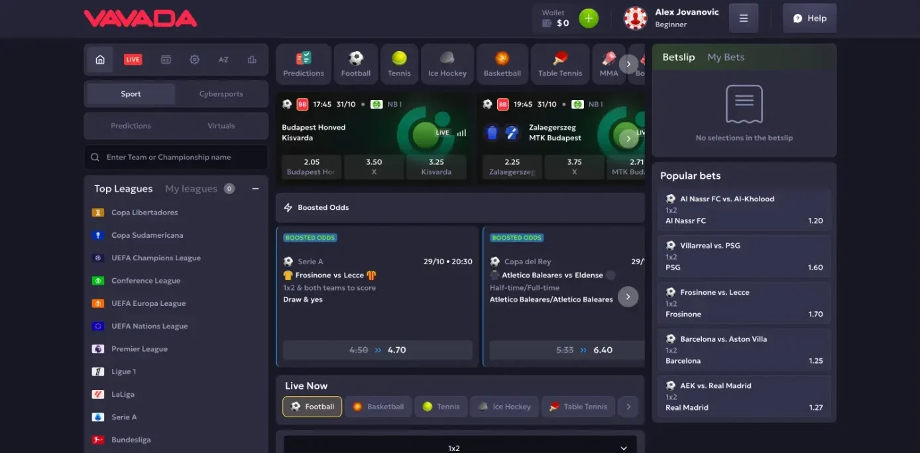Switch to the Sport tab
Viewport: 920px width, 453px height.
pyautogui.click(x=131, y=94)
